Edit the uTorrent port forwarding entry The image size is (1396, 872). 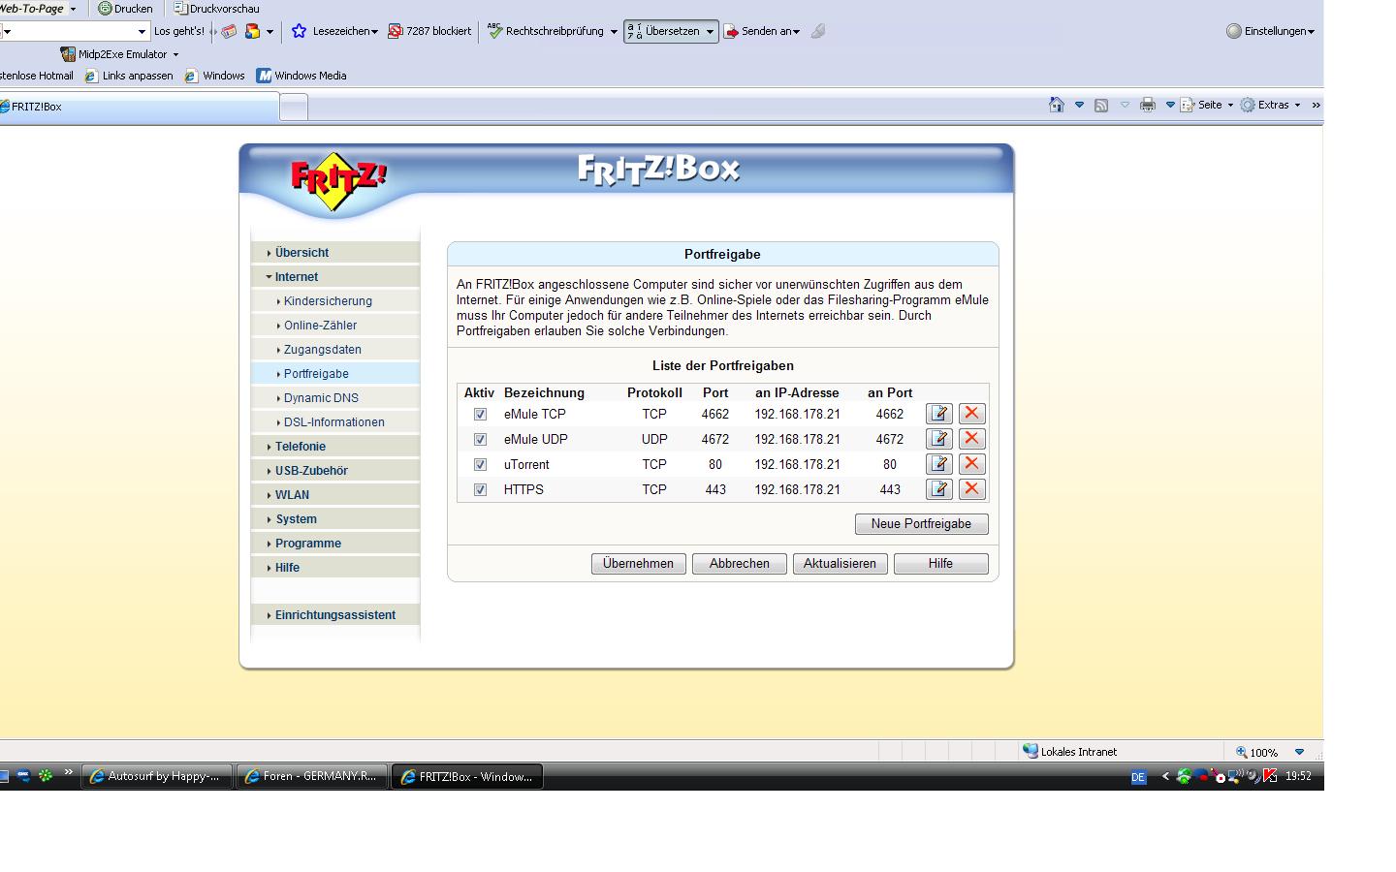pos(939,464)
